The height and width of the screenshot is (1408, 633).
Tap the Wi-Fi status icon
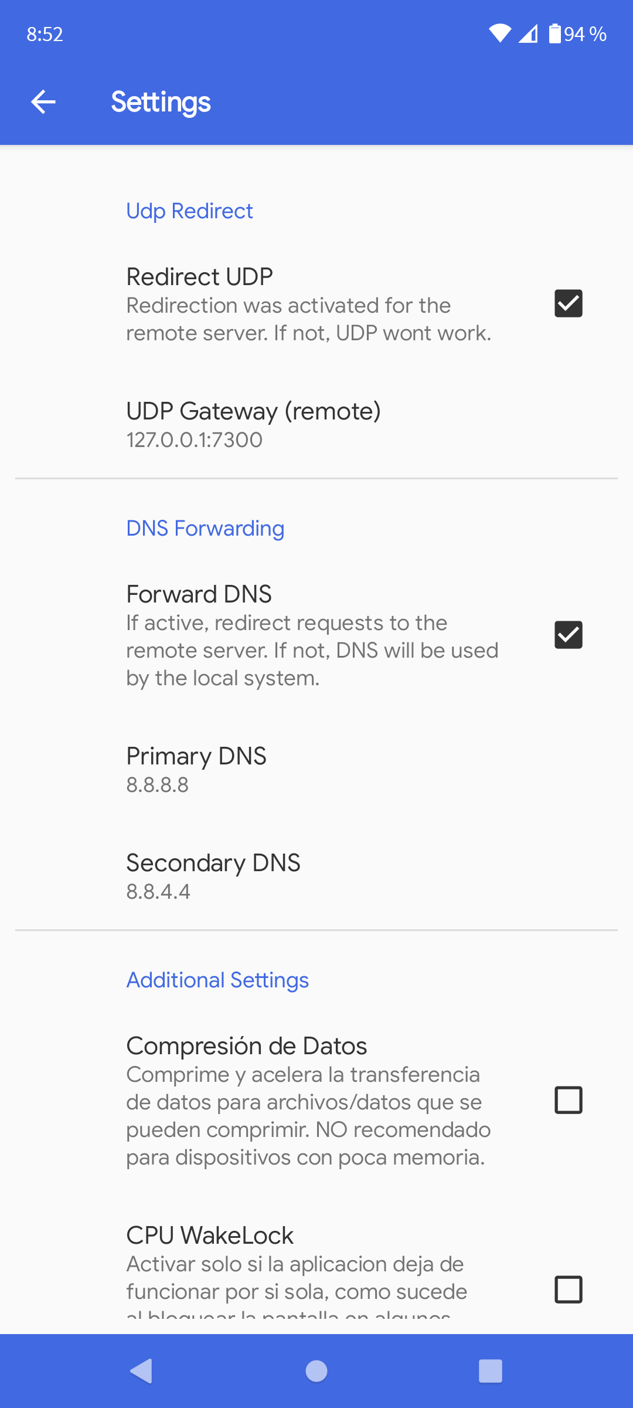click(500, 34)
